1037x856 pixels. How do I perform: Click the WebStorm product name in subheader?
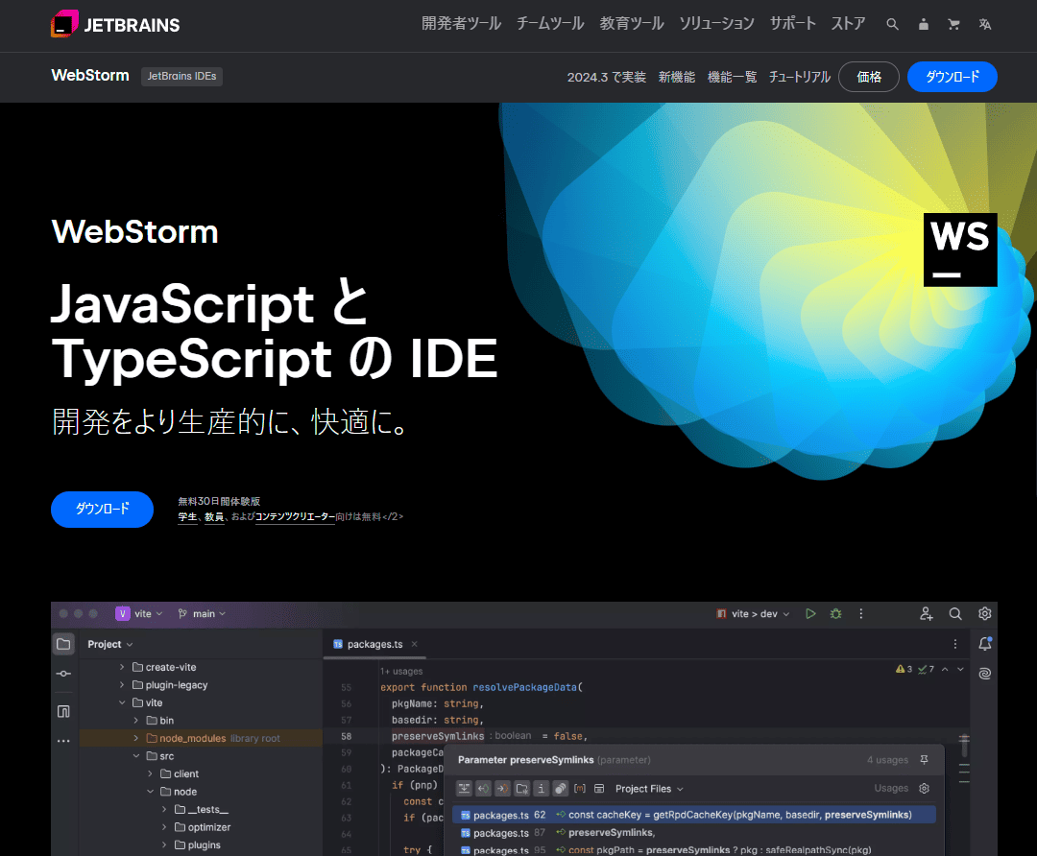[90, 76]
